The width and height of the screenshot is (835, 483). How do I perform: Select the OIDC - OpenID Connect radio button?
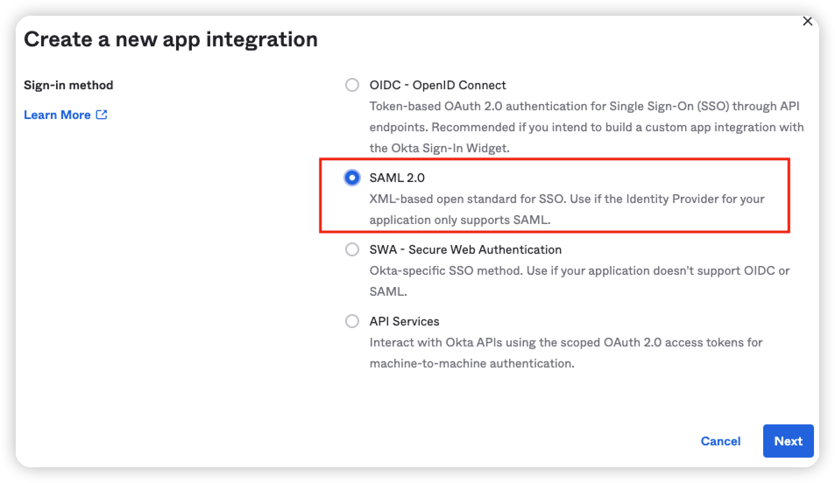click(352, 85)
